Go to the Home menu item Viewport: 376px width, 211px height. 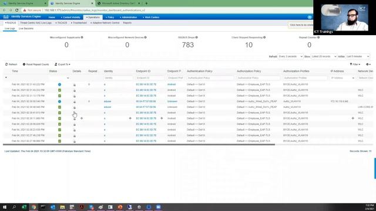click(52, 18)
